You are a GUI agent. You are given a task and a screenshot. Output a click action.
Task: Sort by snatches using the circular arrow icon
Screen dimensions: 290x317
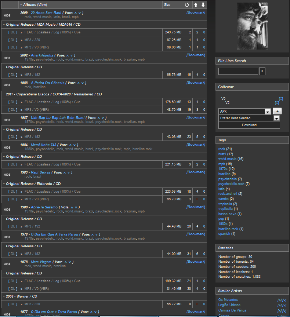(187, 5)
